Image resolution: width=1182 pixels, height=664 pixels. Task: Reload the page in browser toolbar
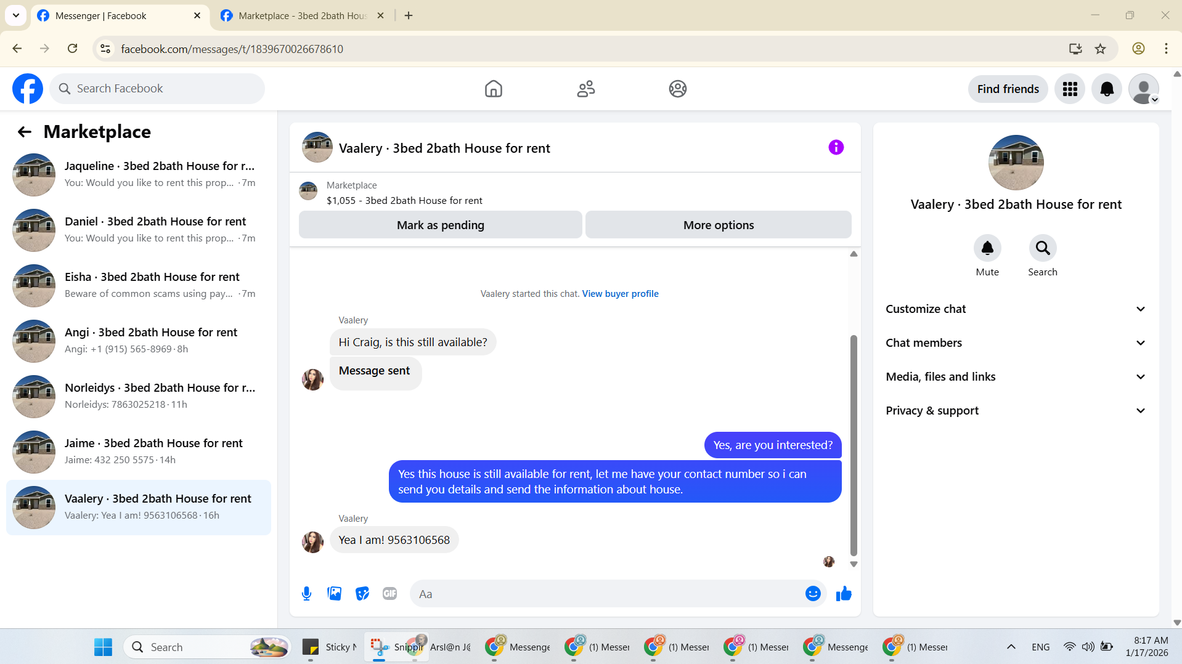pos(72,49)
